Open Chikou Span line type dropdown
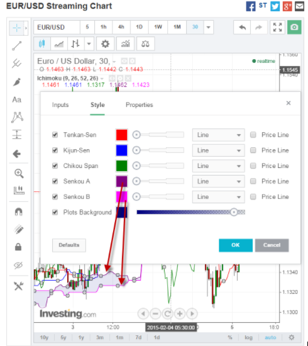Image resolution: width=308 pixels, height=346 pixels. [218, 165]
